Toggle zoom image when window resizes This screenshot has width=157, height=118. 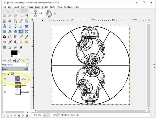[149, 20]
